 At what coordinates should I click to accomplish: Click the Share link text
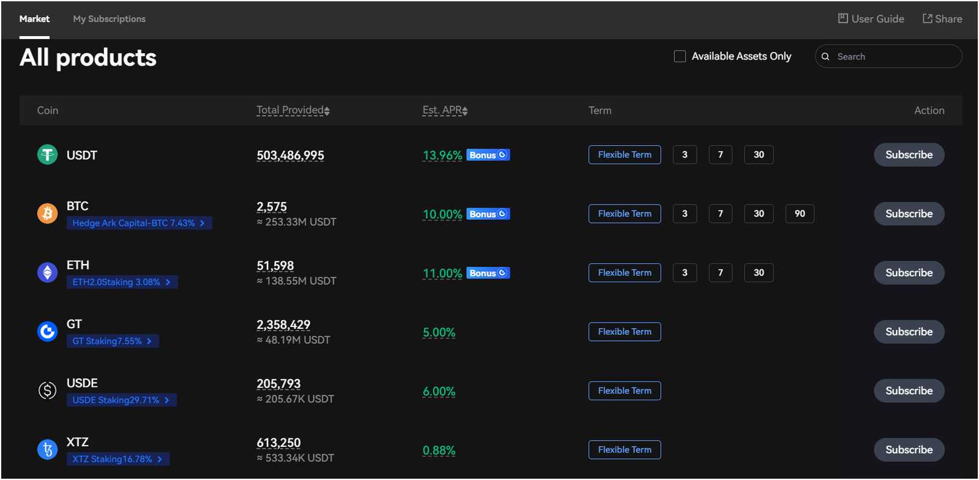948,19
